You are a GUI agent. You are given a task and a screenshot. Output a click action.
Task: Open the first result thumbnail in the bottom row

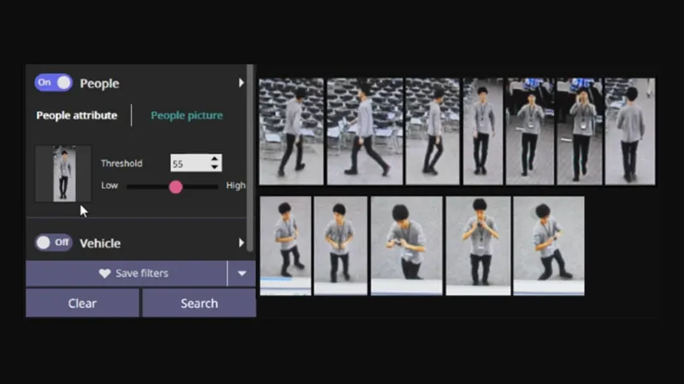[285, 246]
